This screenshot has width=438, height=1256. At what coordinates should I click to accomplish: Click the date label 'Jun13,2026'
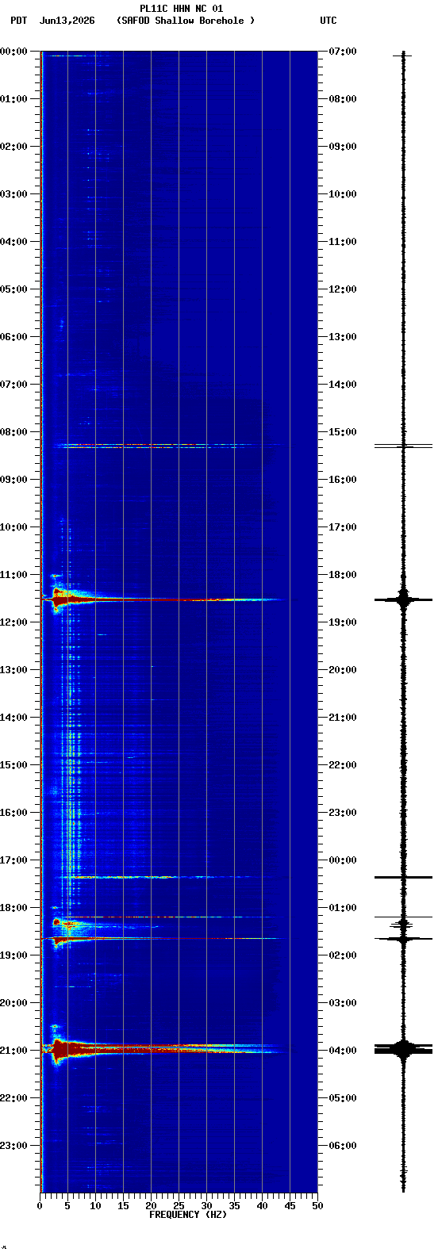click(x=67, y=21)
